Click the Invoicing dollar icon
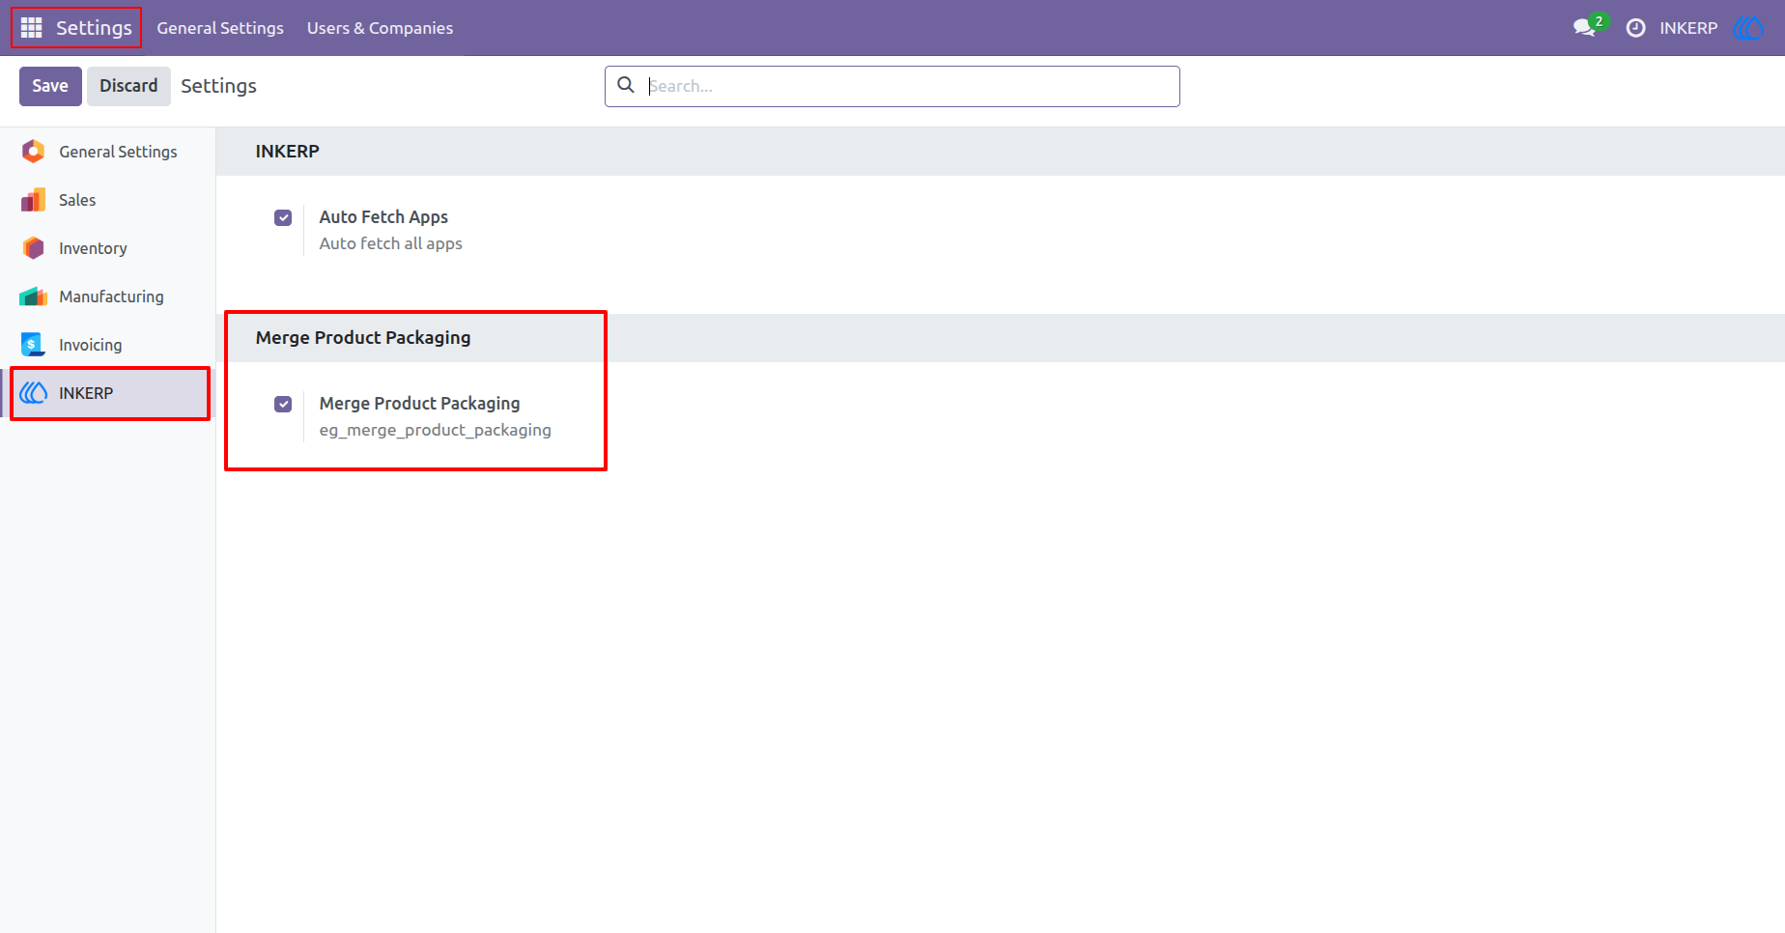The width and height of the screenshot is (1785, 933). pyautogui.click(x=34, y=345)
